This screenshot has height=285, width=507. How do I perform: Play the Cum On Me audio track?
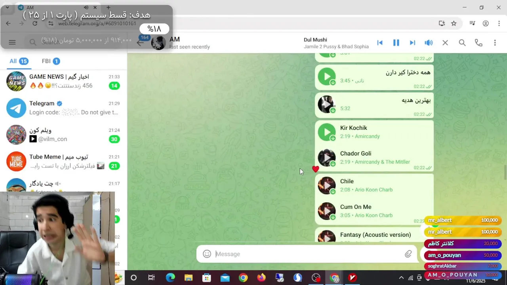pyautogui.click(x=326, y=211)
